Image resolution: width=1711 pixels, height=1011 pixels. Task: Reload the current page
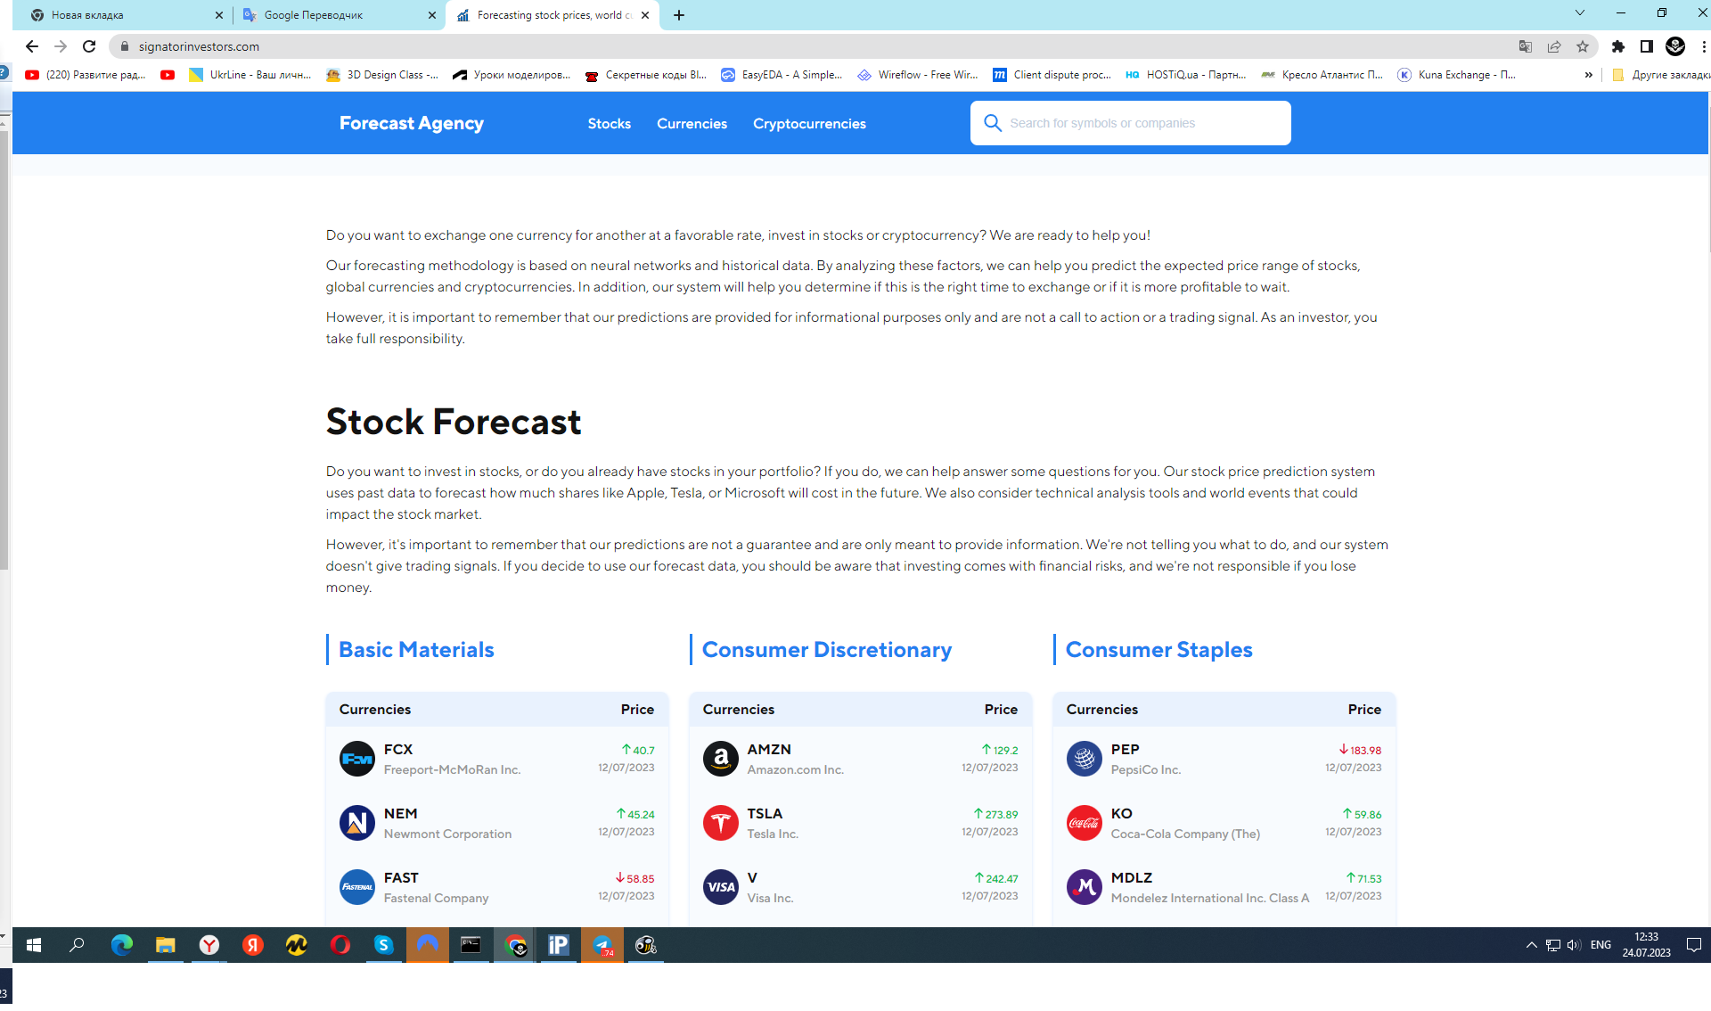tap(89, 46)
